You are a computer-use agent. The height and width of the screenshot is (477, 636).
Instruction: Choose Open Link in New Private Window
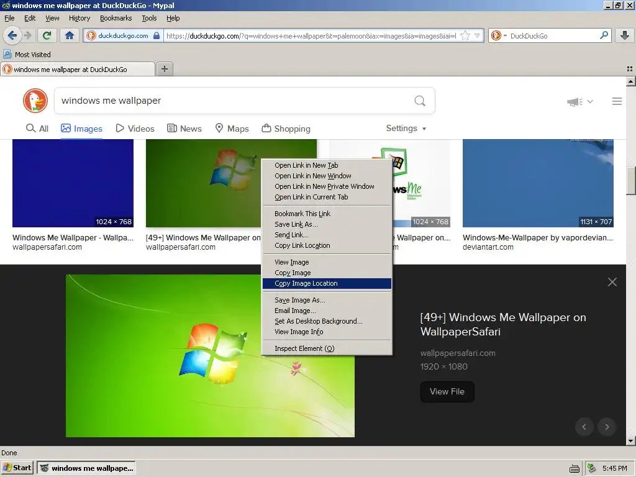click(x=327, y=186)
